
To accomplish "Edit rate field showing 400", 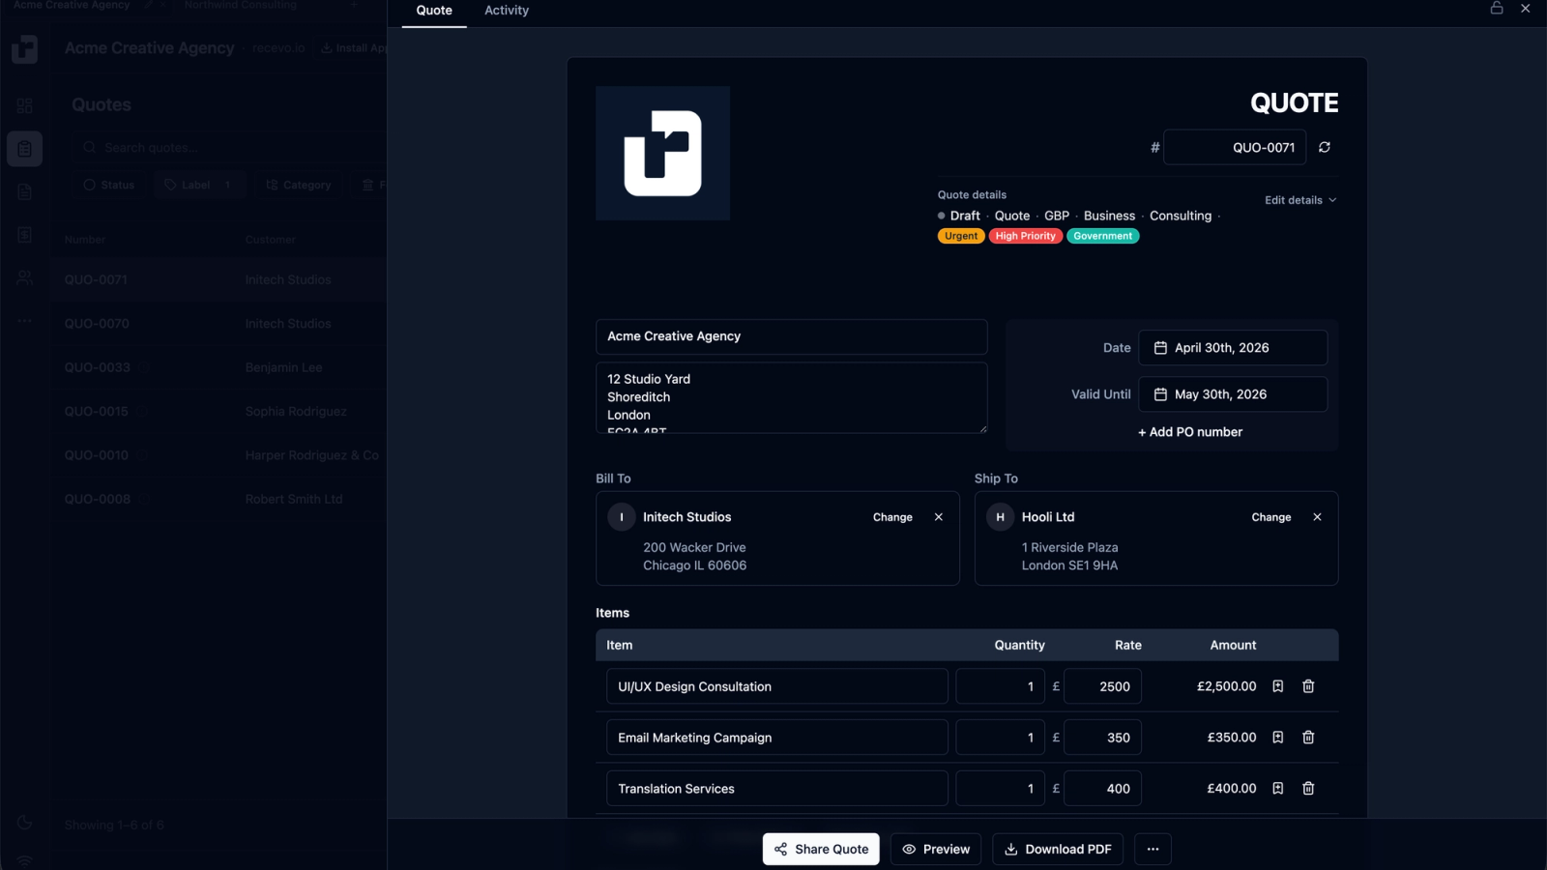I will tap(1102, 789).
